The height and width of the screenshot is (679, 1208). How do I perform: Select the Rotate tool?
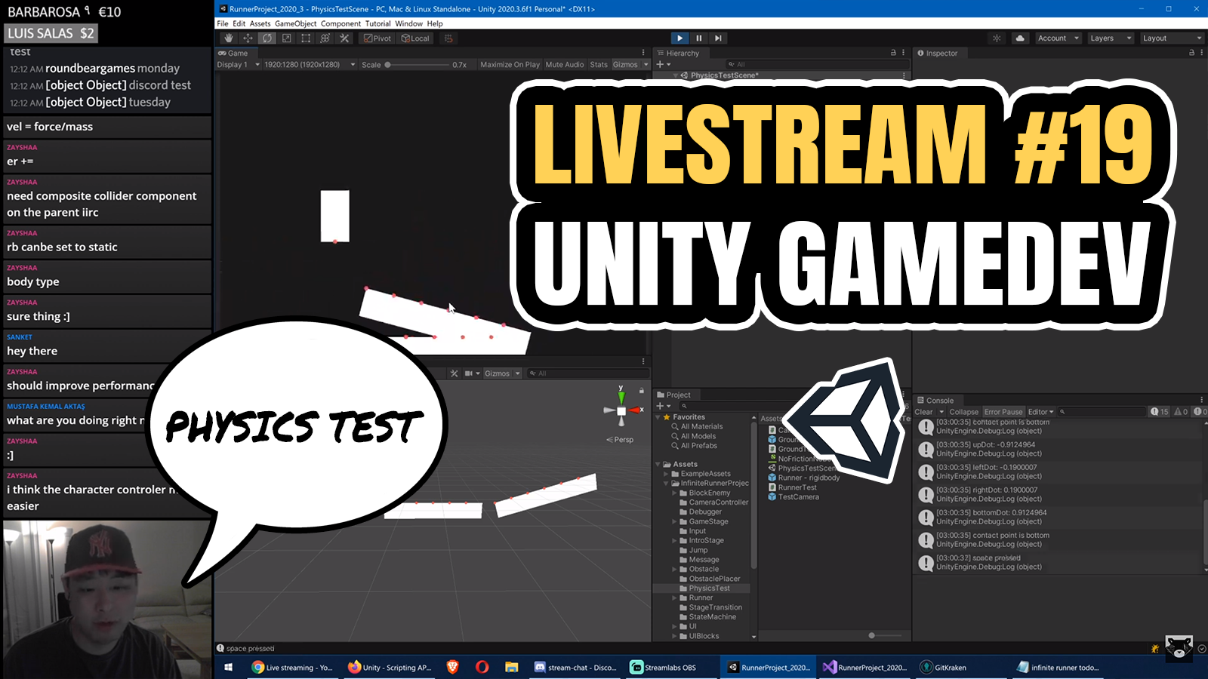(x=267, y=38)
